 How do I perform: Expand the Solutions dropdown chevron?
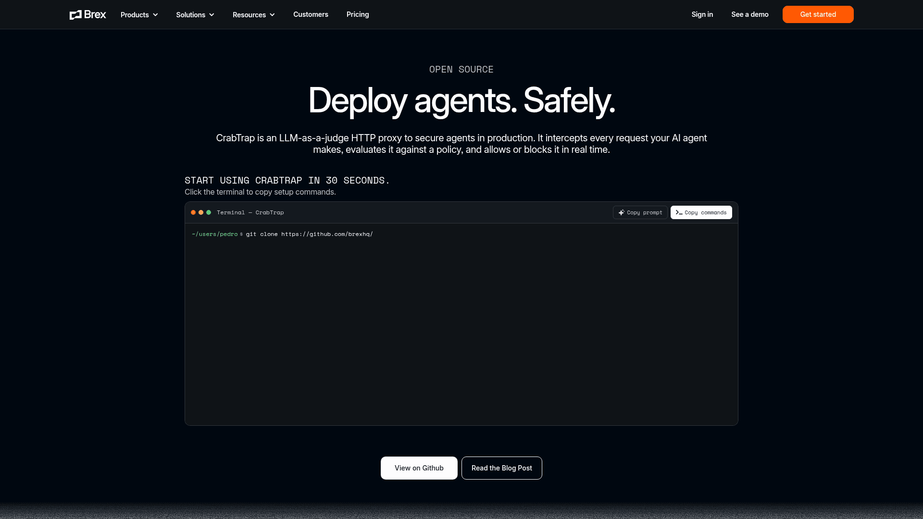[x=212, y=15]
